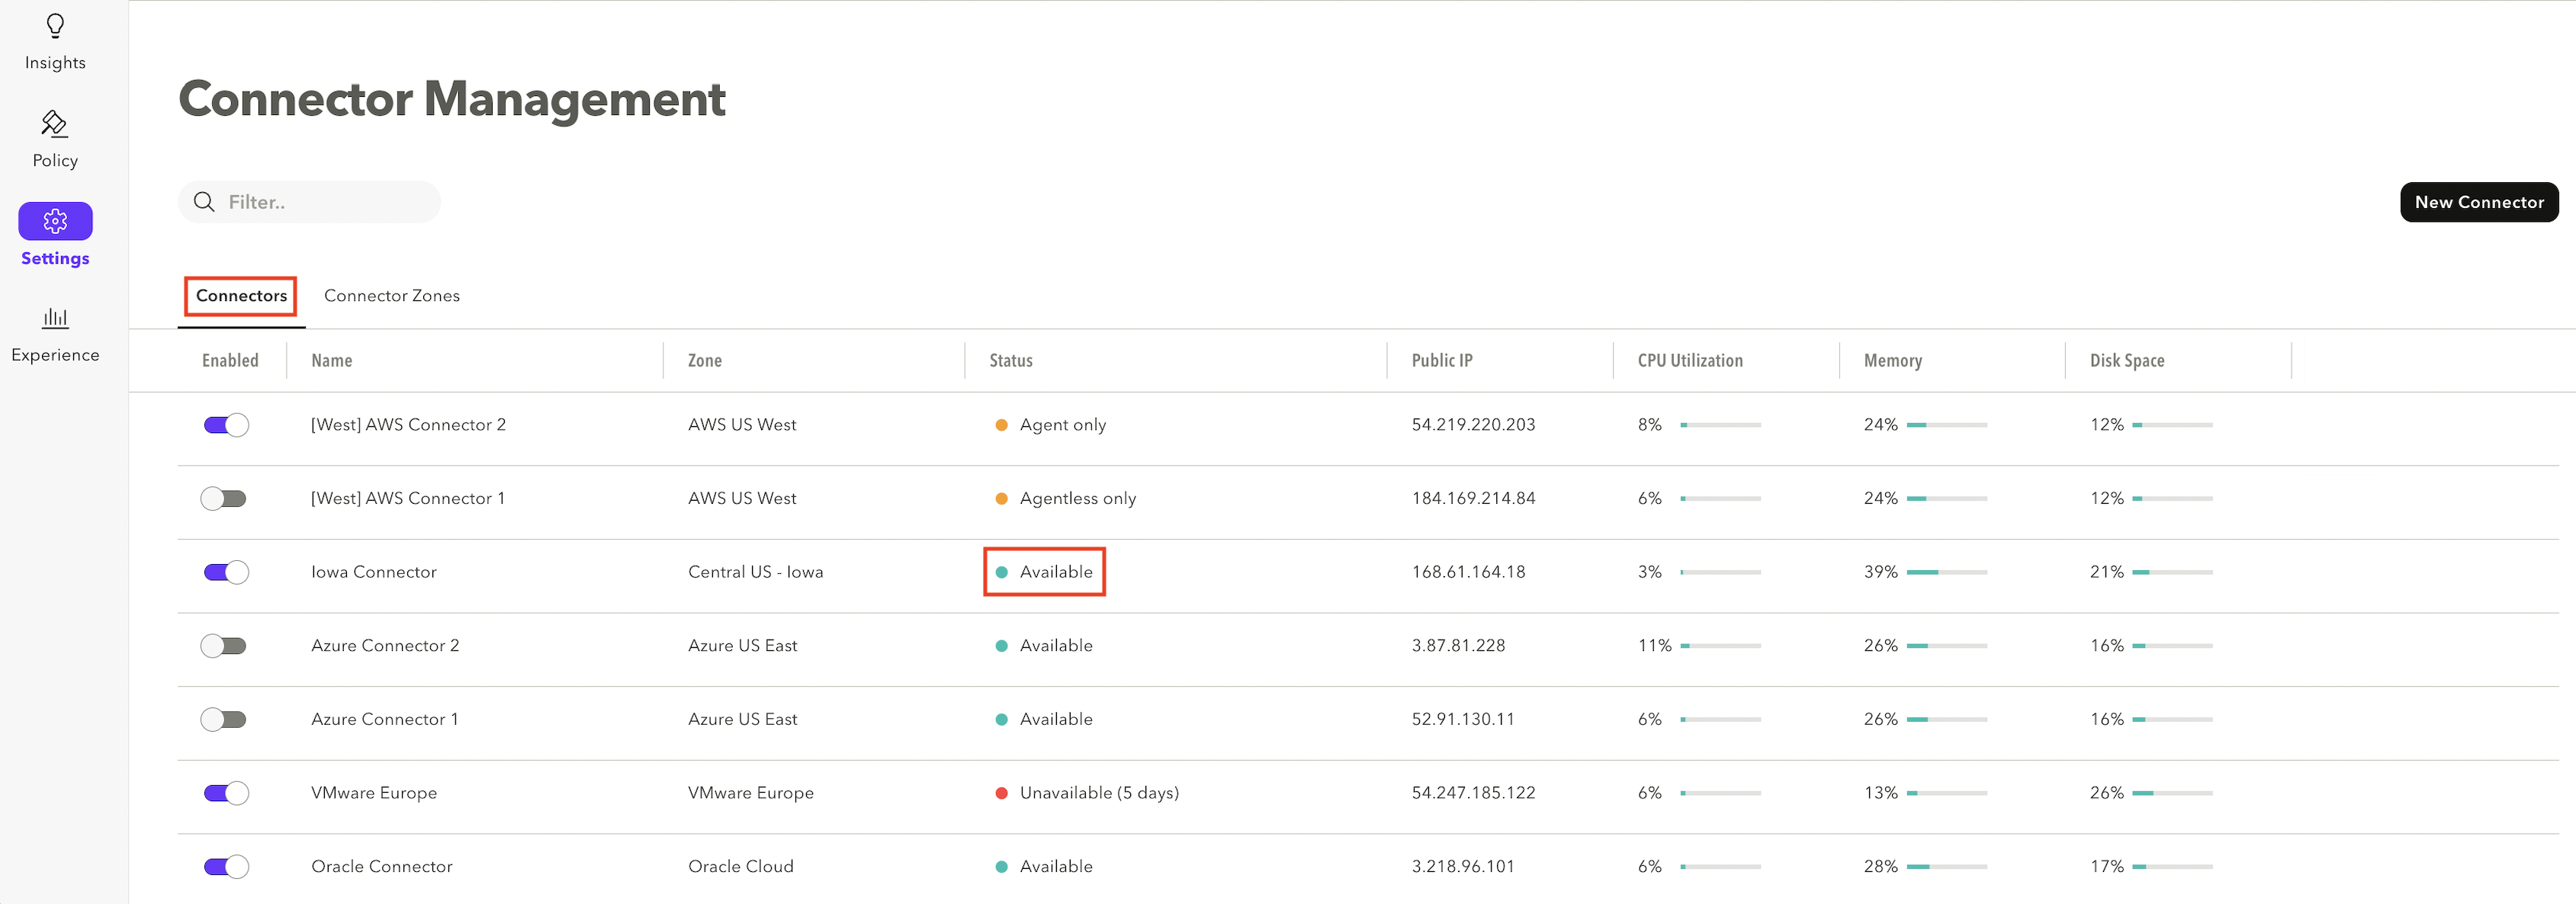This screenshot has width=2576, height=904.
Task: Click the Settings gear icon
Action: 55,221
